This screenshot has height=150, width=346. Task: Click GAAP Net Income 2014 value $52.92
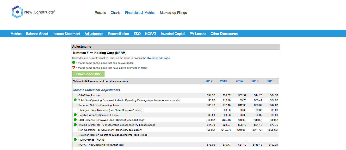pyautogui.click(x=242, y=95)
